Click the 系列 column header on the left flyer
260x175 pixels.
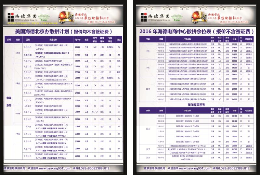[x=9, y=40]
